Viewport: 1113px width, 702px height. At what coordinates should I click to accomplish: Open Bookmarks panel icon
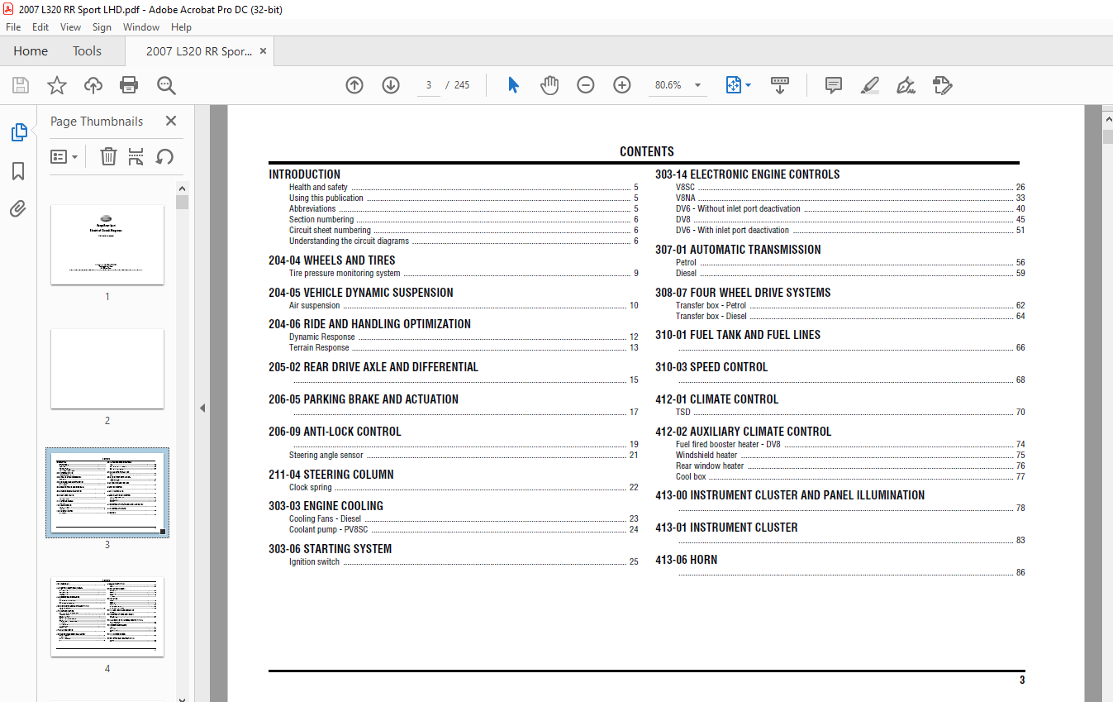pyautogui.click(x=18, y=171)
